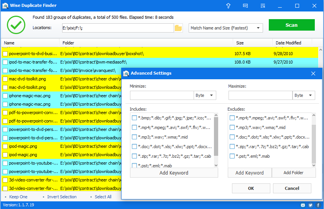Click Add Keyword under Excludes list

[250, 173]
